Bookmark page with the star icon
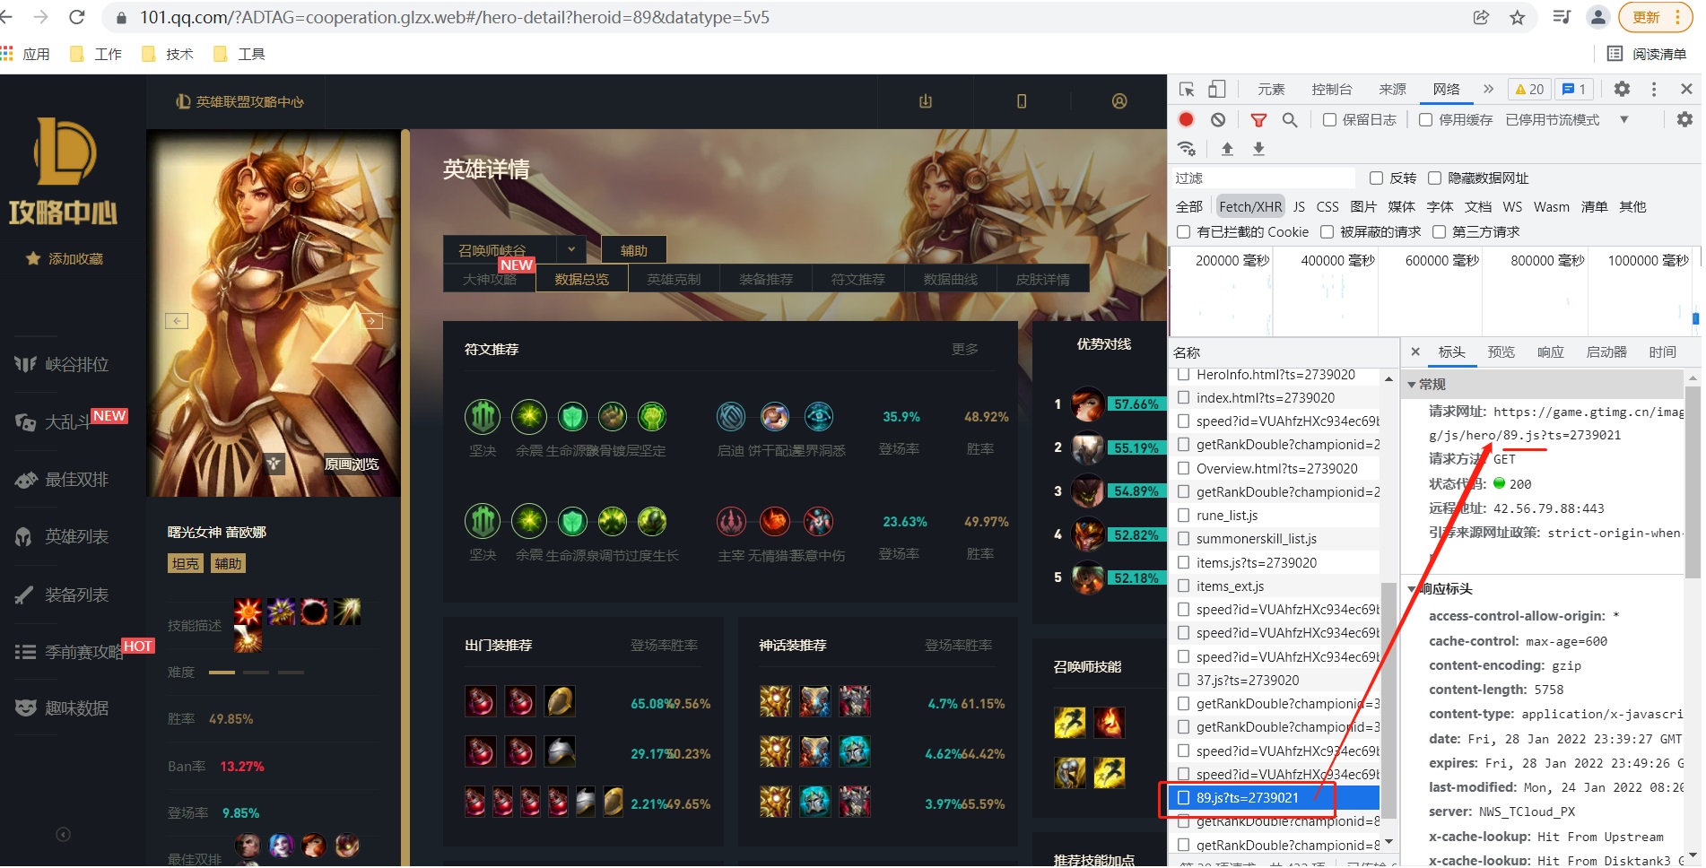The image size is (1706, 868). click(1518, 17)
